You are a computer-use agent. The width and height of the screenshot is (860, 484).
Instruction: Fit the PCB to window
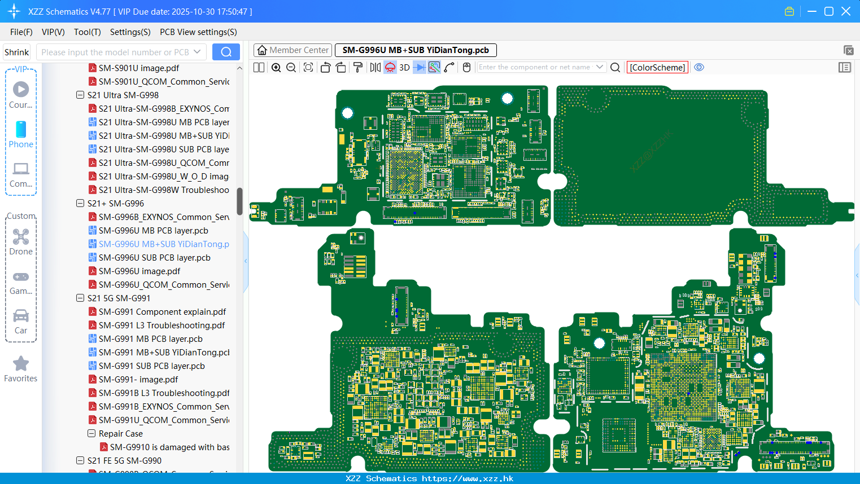pos(308,67)
